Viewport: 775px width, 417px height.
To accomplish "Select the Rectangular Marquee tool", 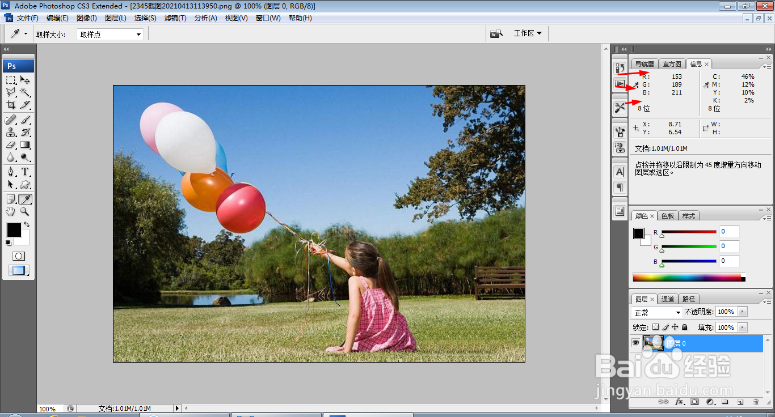I will pyautogui.click(x=11, y=80).
